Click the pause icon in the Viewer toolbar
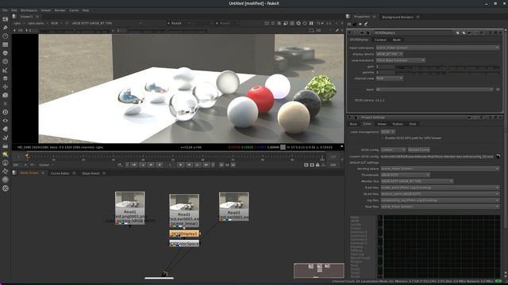This screenshot has width=508, height=285. [311, 23]
